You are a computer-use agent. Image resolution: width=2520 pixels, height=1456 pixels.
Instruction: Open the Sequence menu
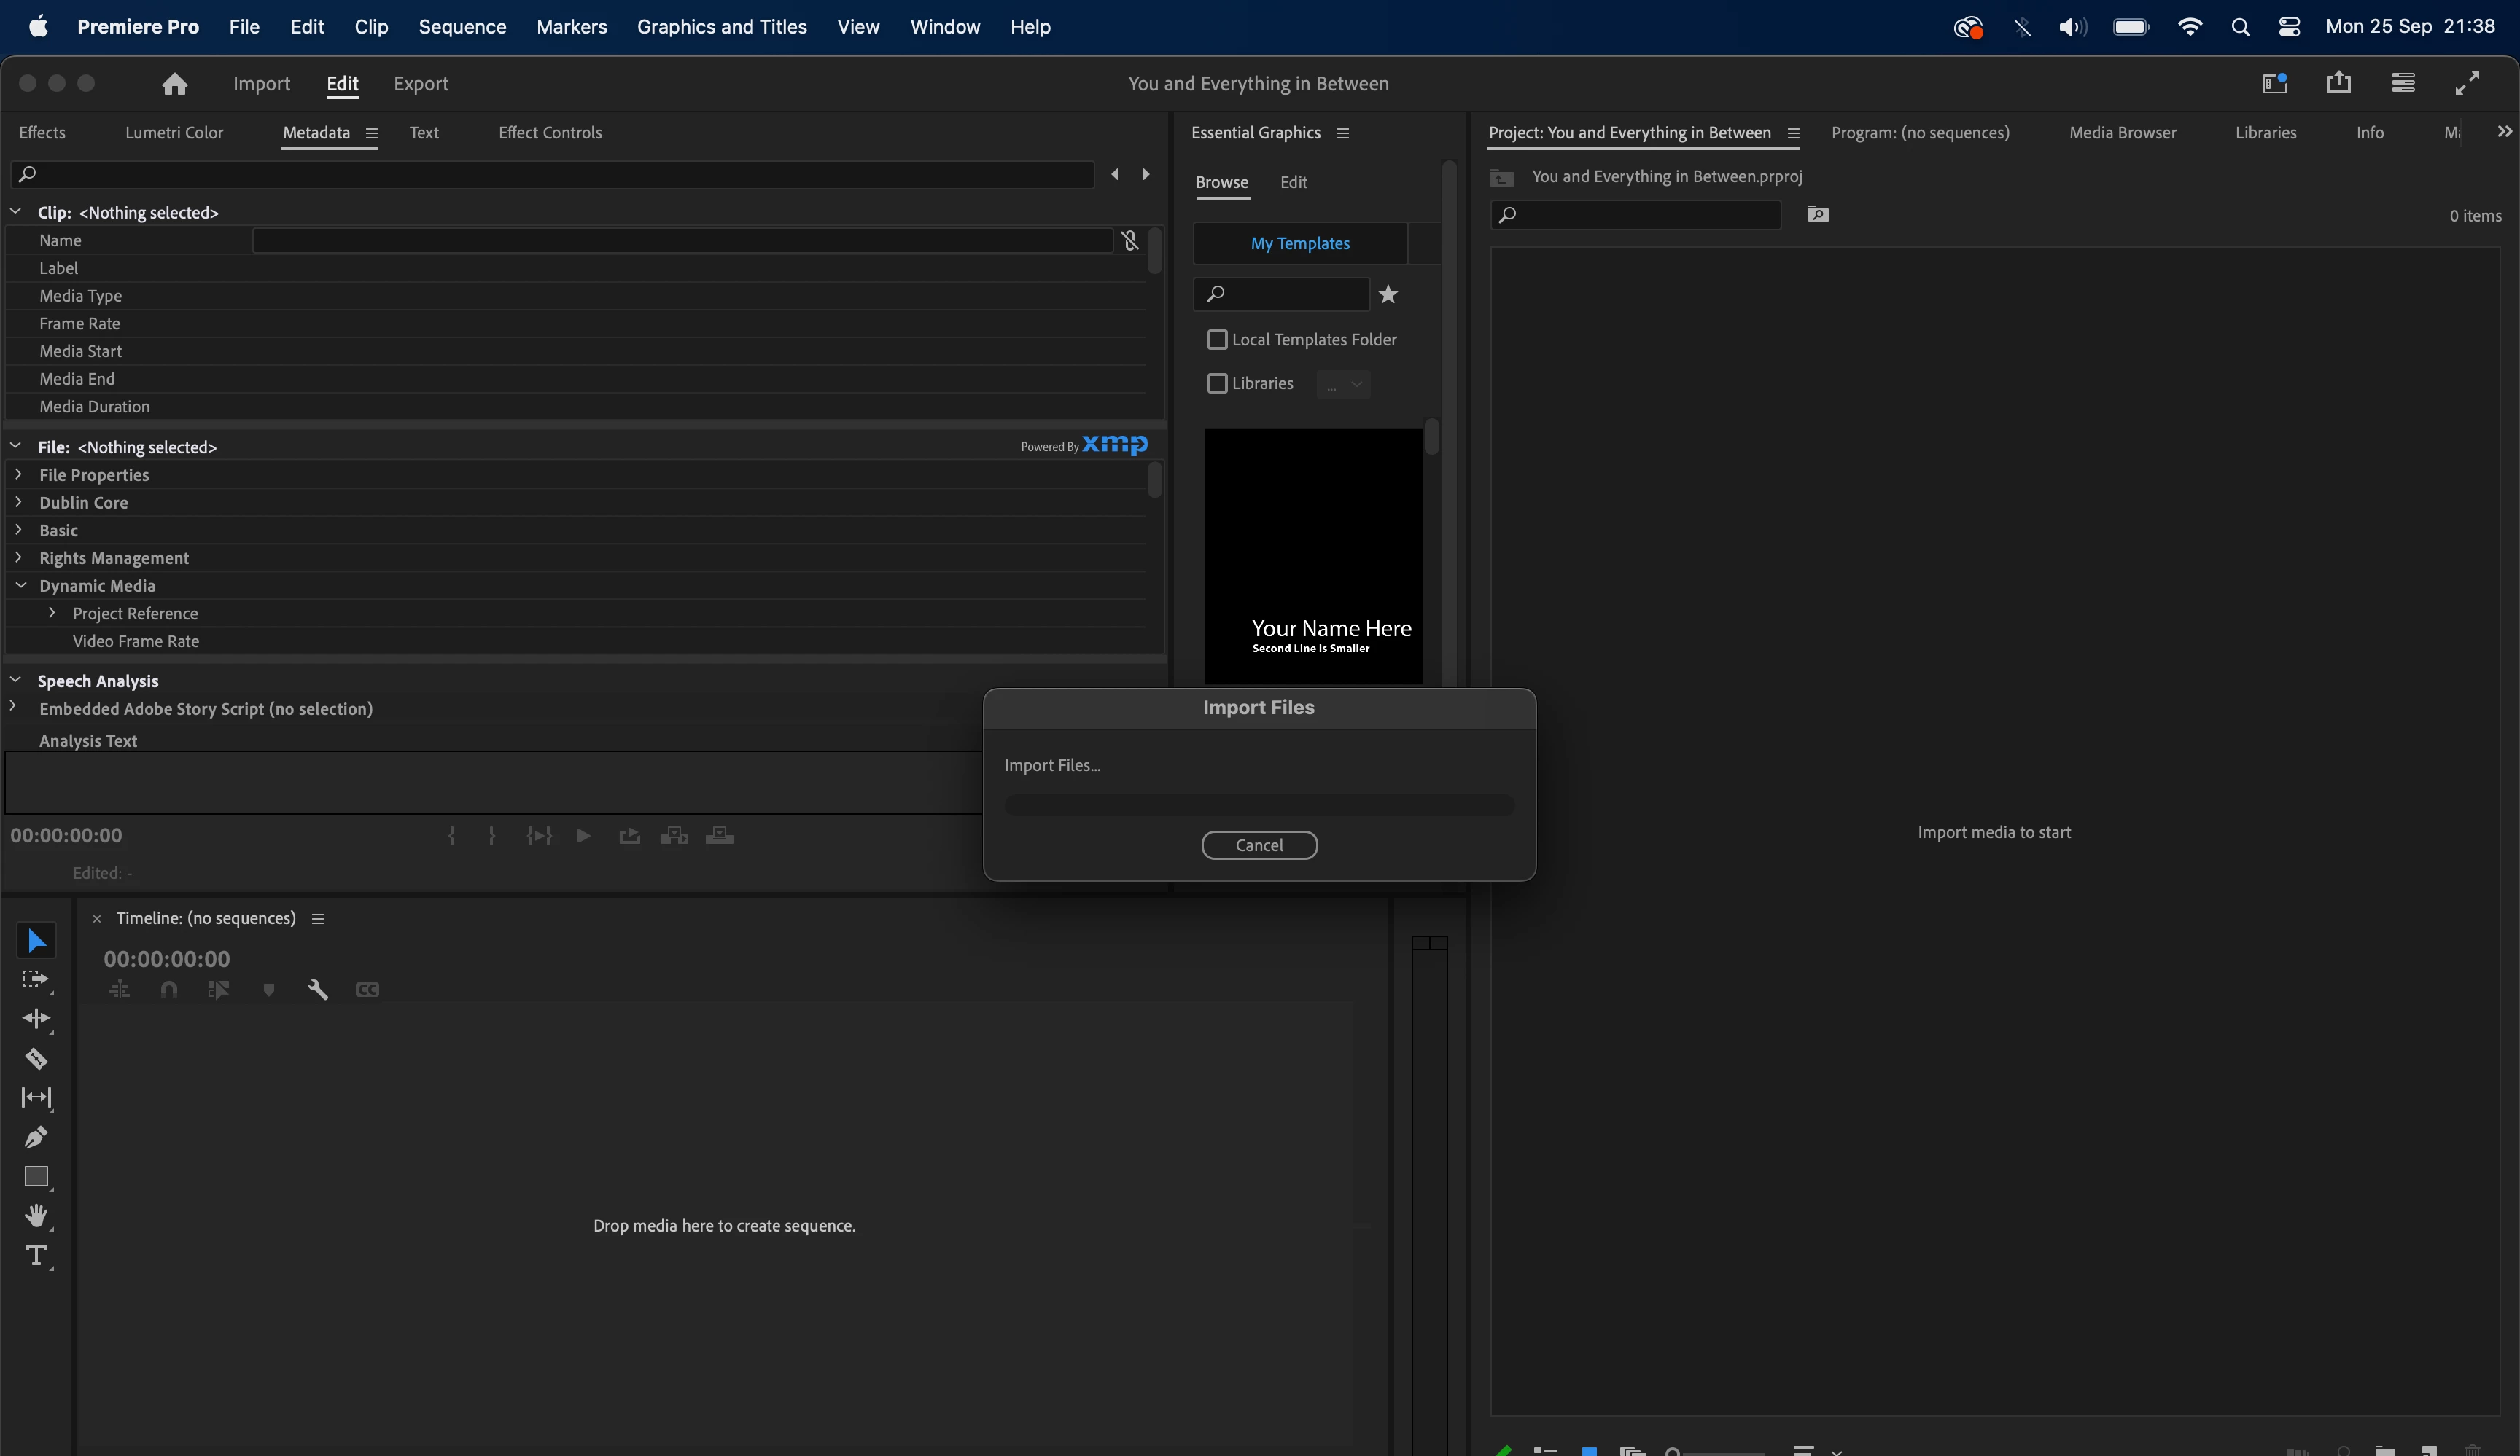coord(462,27)
